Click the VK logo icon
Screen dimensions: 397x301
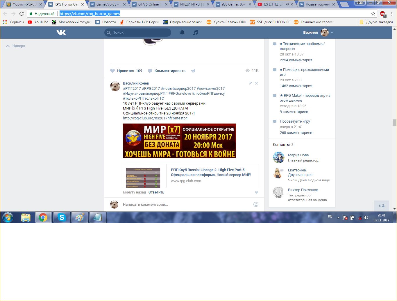coord(61,33)
